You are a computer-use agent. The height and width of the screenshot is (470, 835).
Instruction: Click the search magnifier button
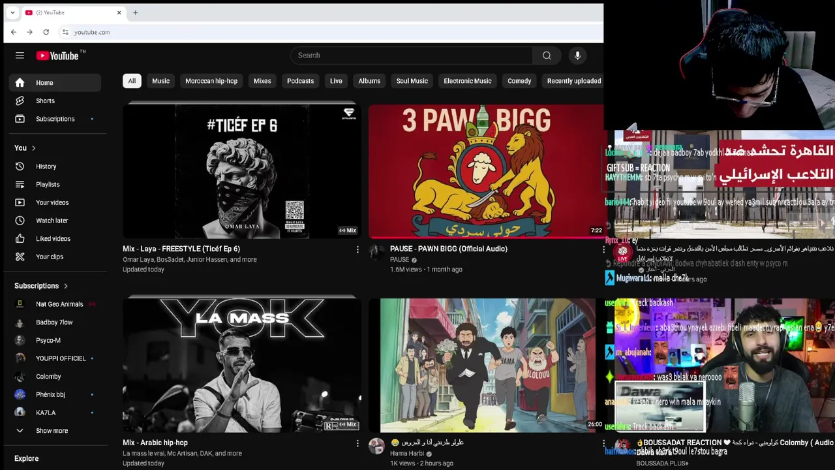547,55
